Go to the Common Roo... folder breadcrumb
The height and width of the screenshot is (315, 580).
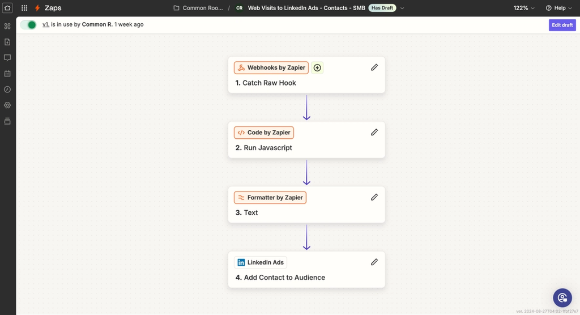point(198,8)
